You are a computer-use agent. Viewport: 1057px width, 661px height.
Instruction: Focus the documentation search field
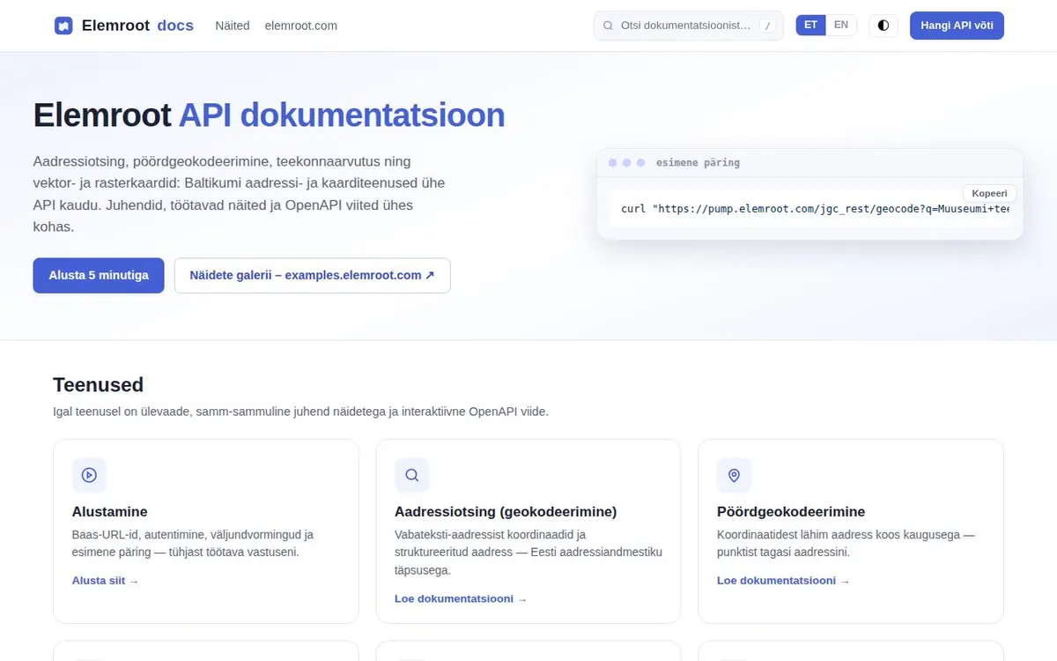(x=688, y=26)
